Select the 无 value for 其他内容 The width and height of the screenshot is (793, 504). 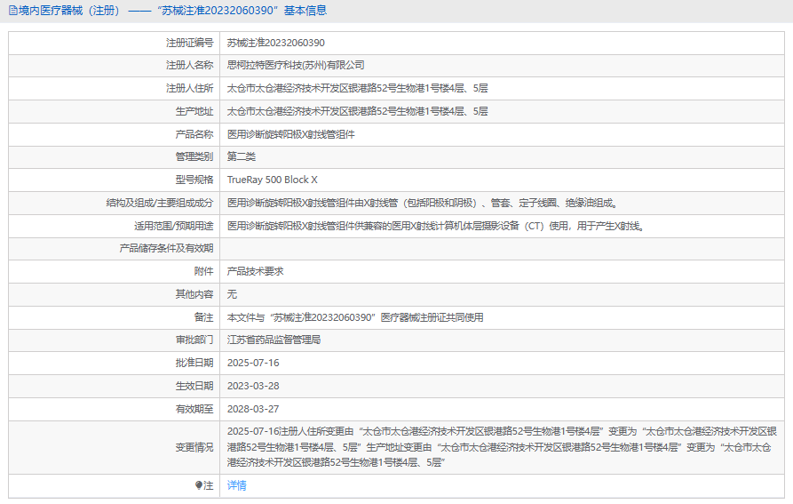click(x=232, y=294)
